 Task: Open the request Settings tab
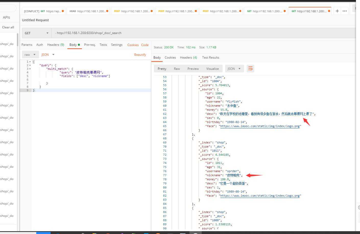(117, 45)
